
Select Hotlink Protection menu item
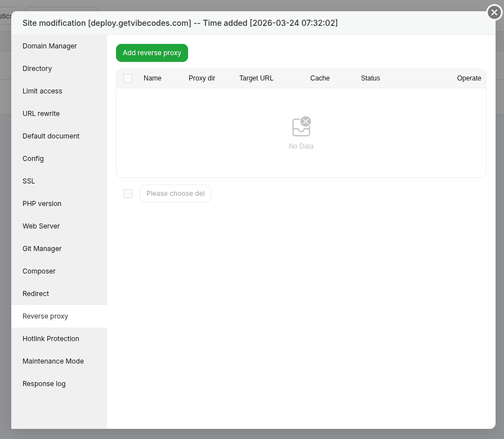click(51, 339)
